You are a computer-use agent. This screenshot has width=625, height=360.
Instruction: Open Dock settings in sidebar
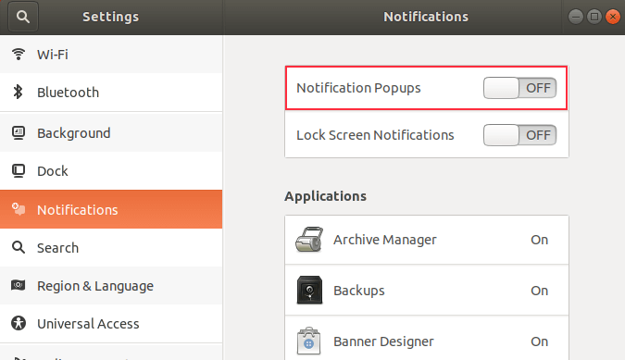[x=111, y=171]
